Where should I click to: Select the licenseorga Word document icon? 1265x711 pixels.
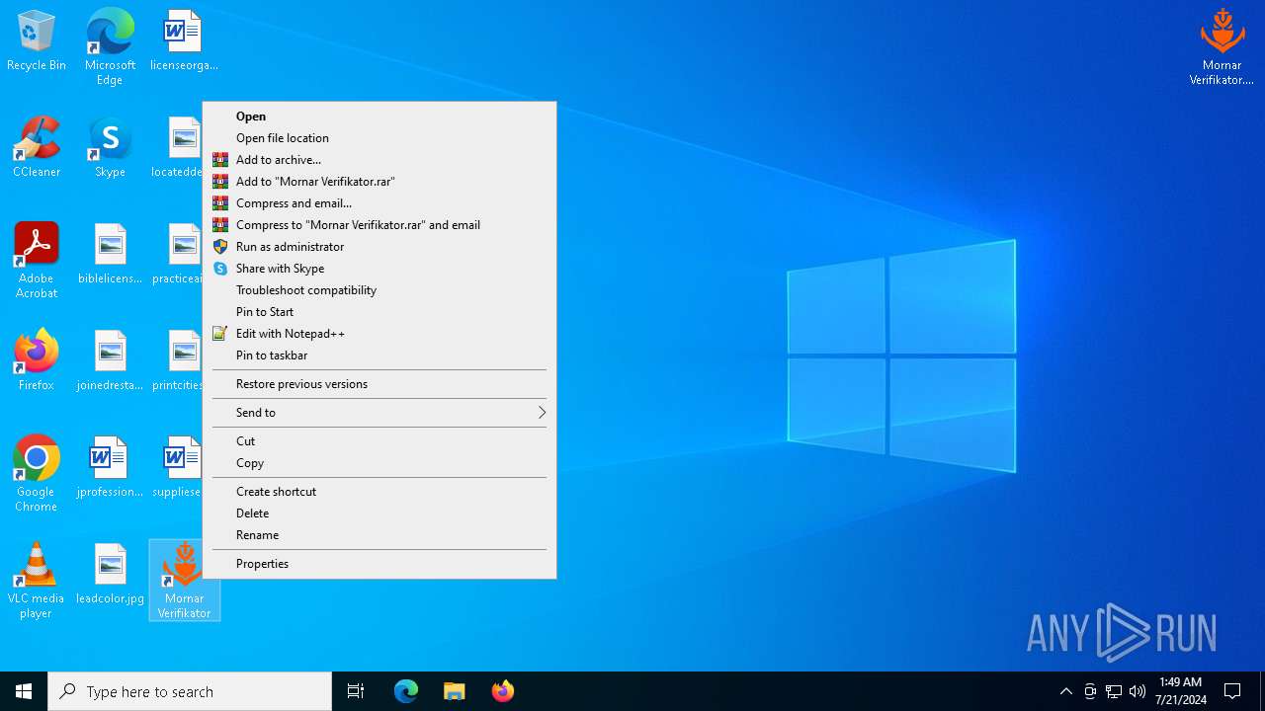point(184,40)
